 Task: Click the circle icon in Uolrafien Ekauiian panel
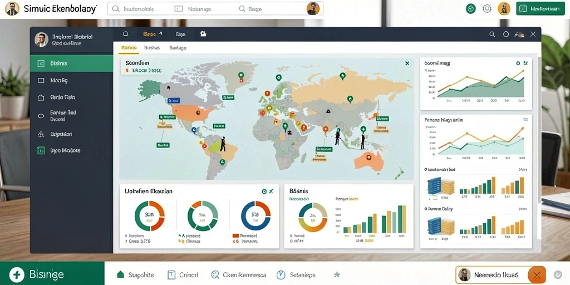coord(264,191)
